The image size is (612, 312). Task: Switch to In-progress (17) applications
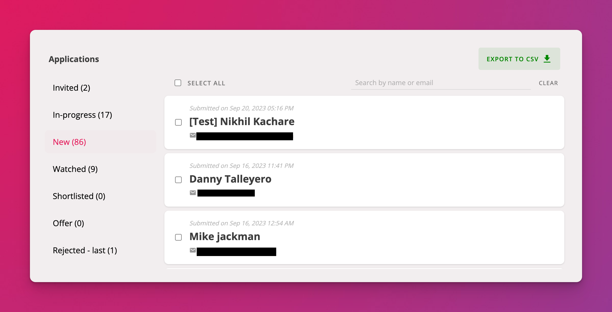click(82, 115)
